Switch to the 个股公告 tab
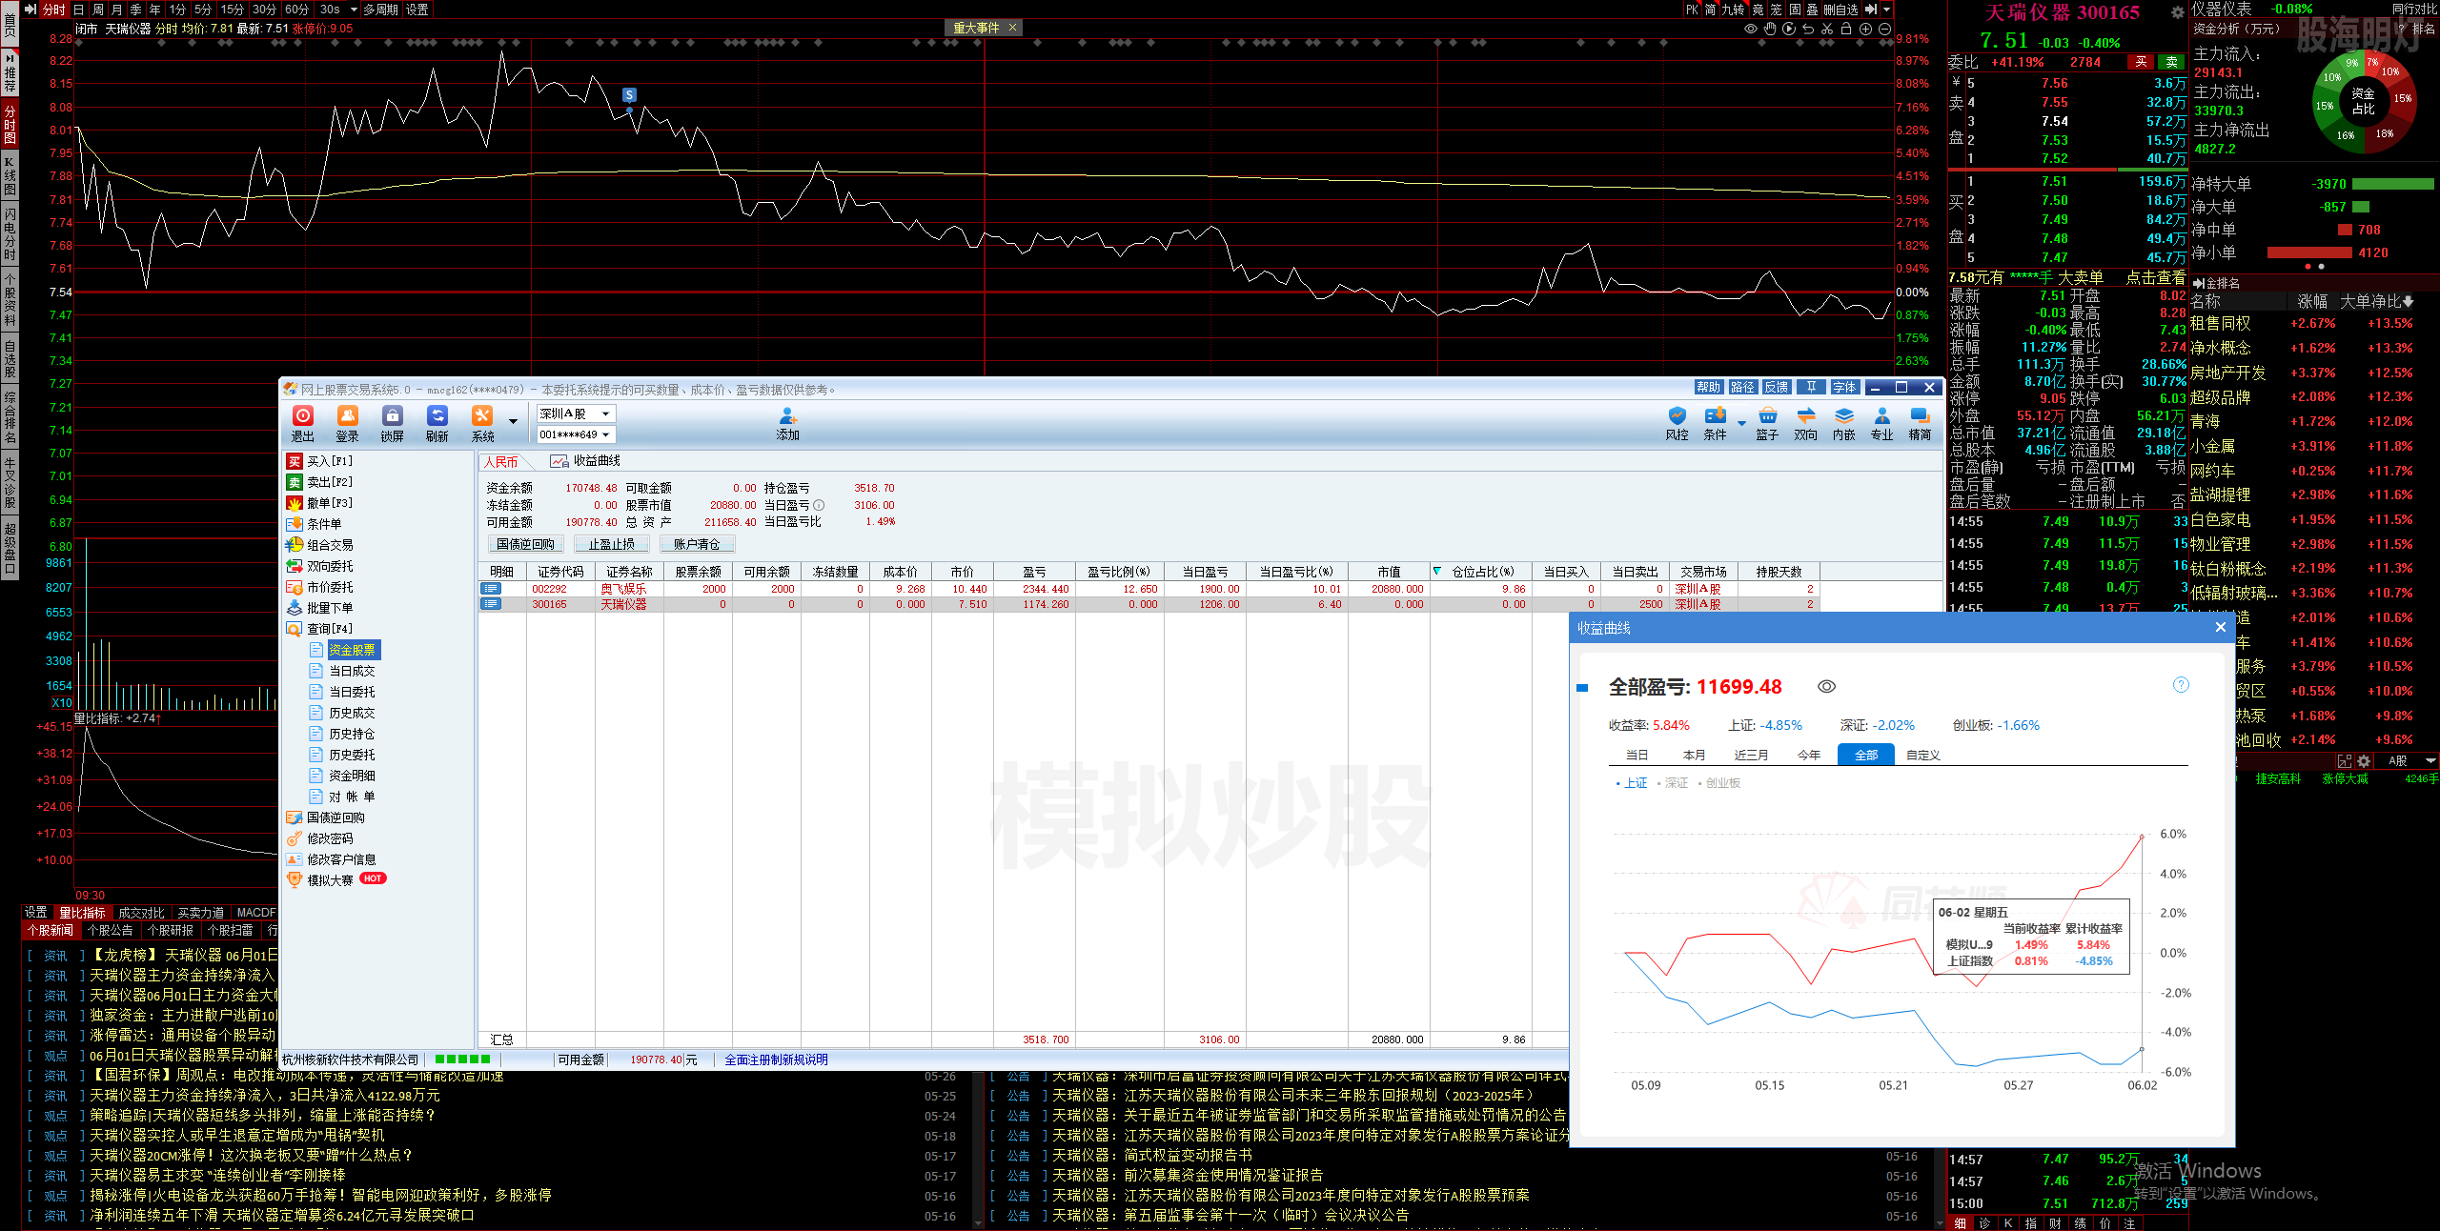 (x=111, y=931)
